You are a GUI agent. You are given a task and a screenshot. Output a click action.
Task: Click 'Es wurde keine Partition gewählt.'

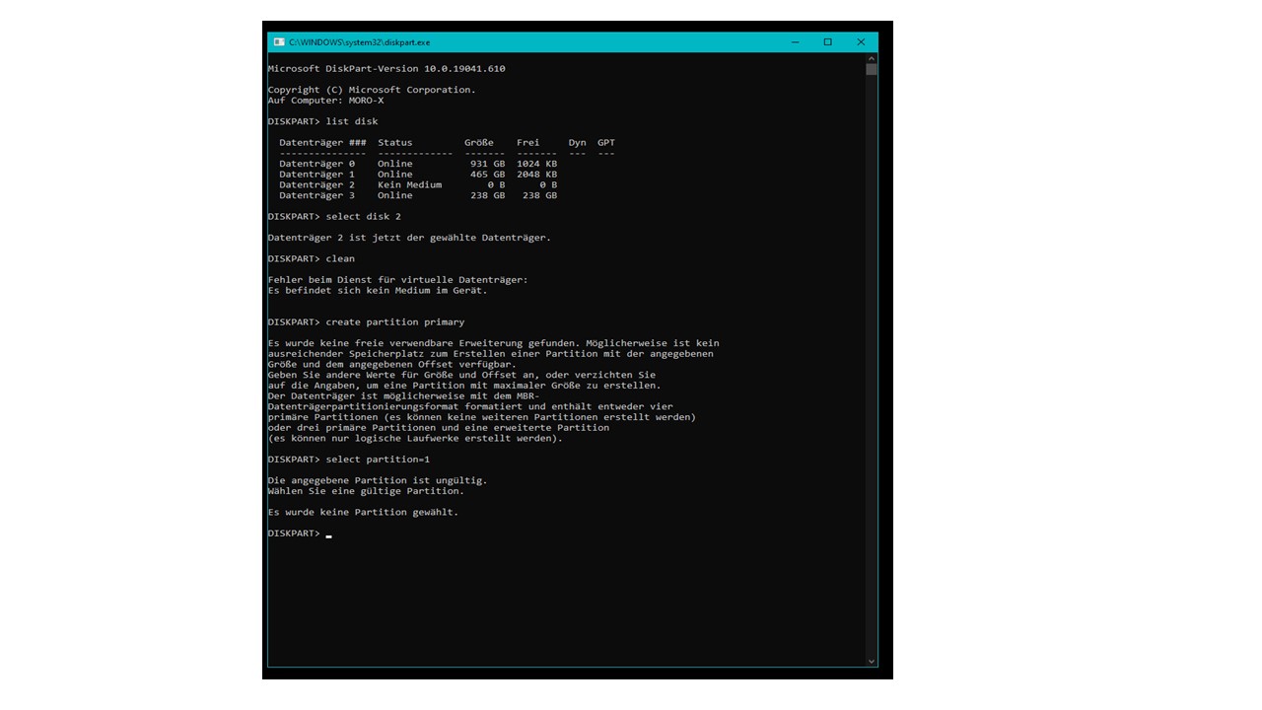coord(363,512)
